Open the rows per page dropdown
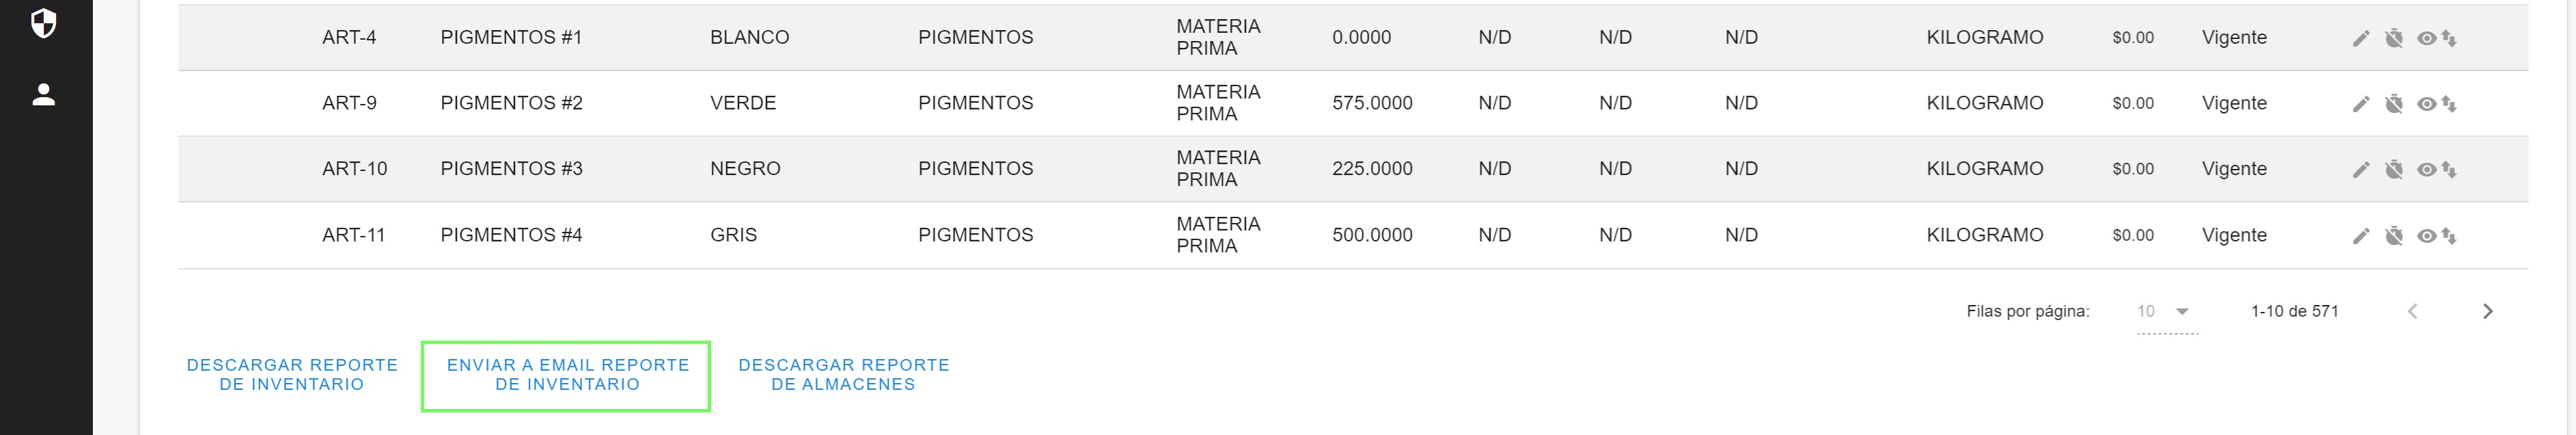The image size is (2576, 435). click(2166, 312)
